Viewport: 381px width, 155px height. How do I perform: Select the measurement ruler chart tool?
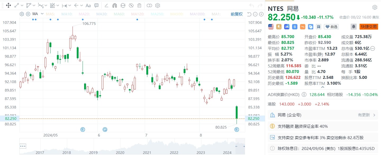52,5
